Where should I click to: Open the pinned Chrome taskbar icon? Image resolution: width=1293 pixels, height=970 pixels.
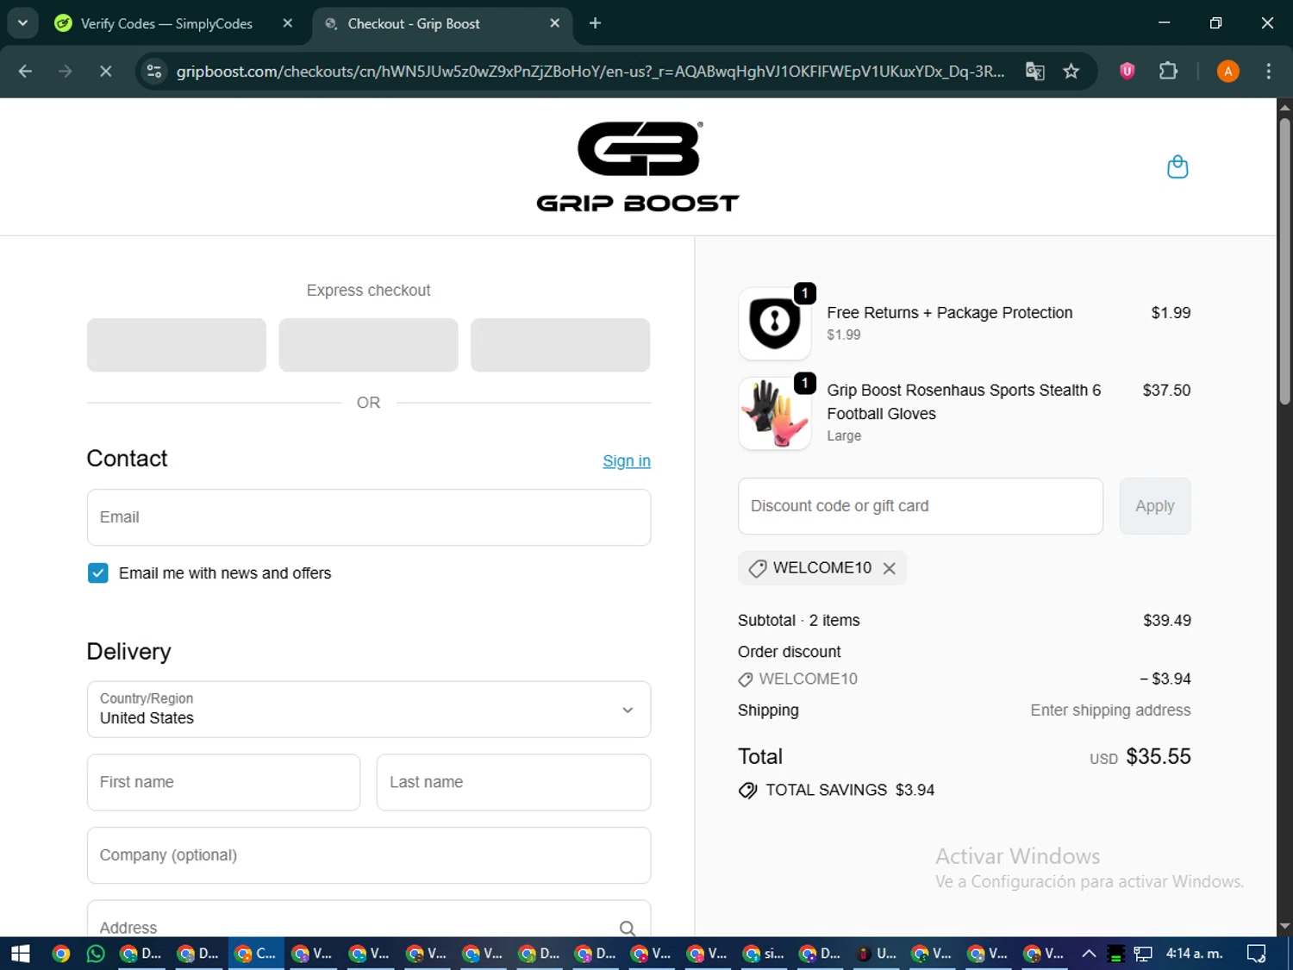point(60,954)
